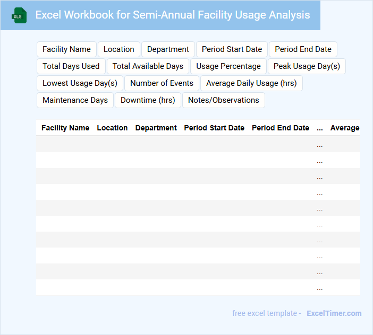The width and height of the screenshot is (373, 335).
Task: Select the Location tag
Action: (118, 49)
